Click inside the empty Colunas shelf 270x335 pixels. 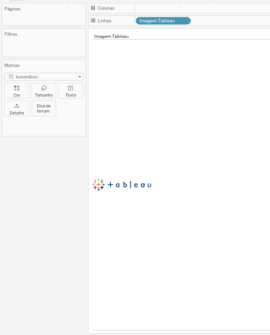pyautogui.click(x=202, y=8)
